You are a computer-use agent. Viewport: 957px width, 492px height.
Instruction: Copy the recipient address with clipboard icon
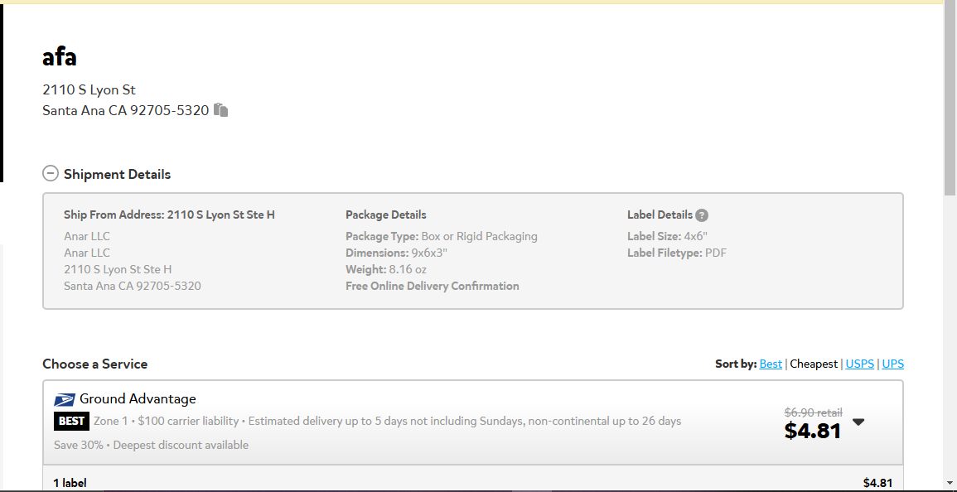221,110
